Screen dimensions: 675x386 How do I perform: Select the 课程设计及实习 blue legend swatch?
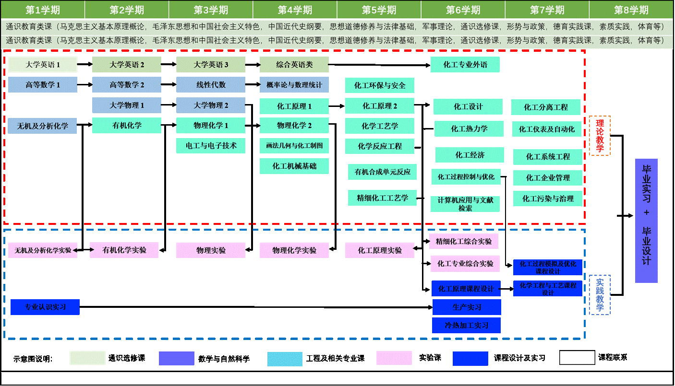coord(470,358)
